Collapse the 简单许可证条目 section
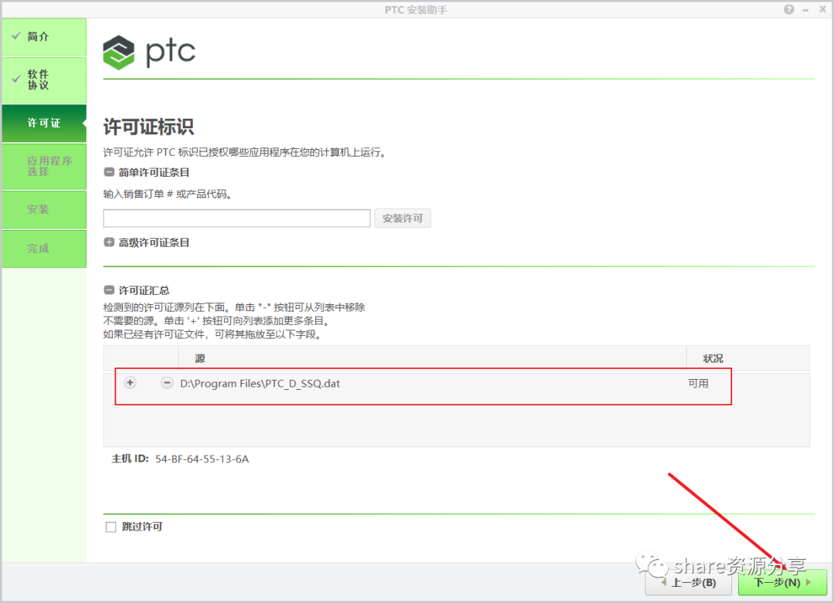 pos(109,172)
